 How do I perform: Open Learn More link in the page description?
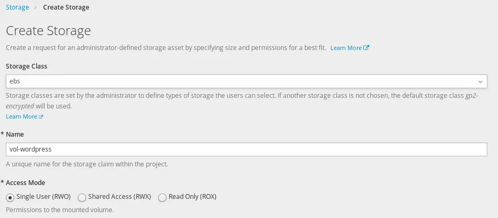click(346, 48)
